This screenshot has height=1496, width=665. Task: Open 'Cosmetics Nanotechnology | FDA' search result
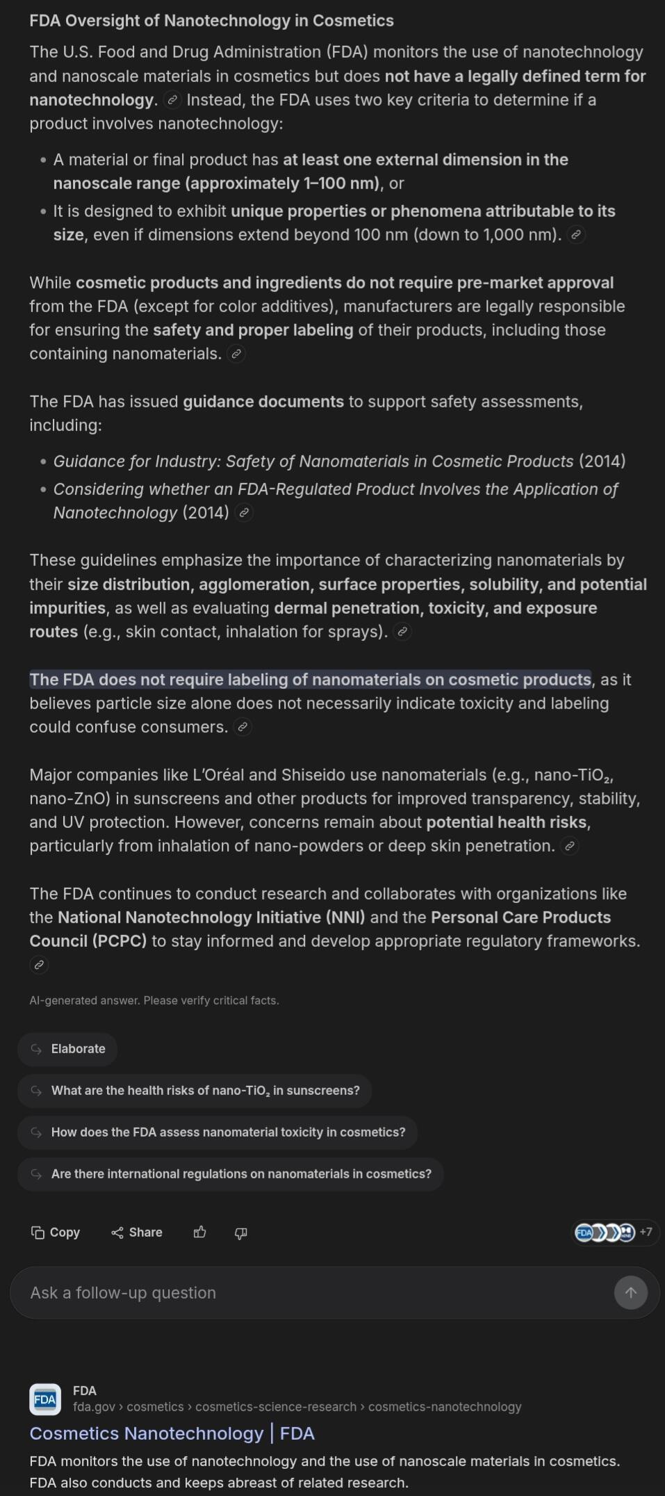point(172,1433)
